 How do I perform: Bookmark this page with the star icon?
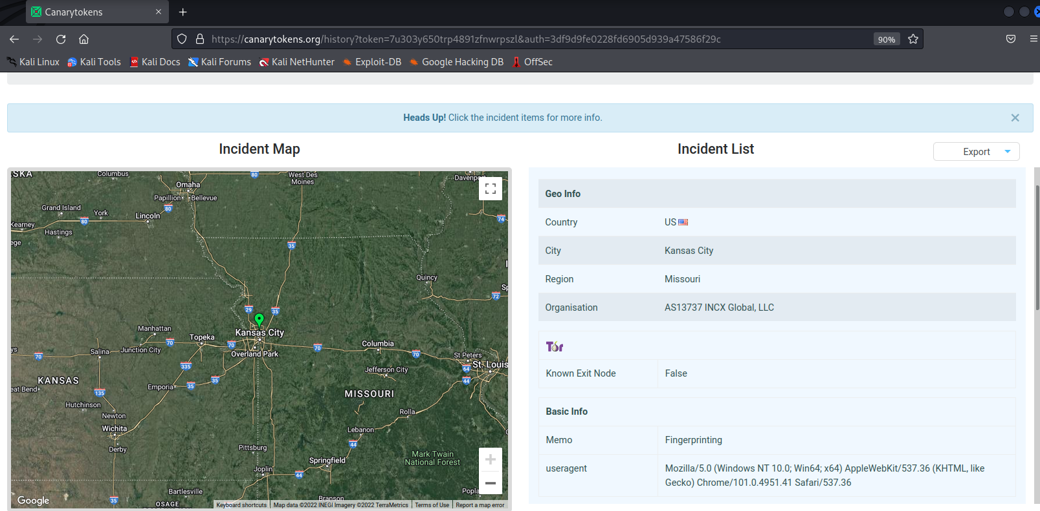point(913,39)
